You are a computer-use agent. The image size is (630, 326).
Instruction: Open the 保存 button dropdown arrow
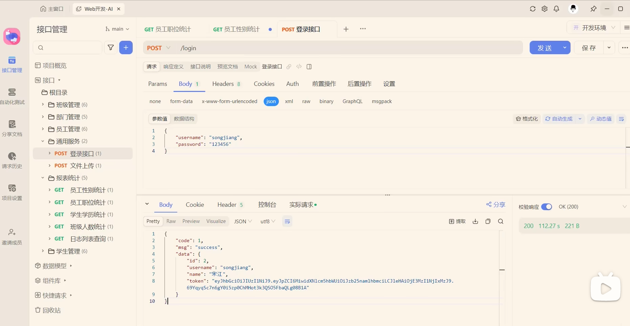pos(609,48)
